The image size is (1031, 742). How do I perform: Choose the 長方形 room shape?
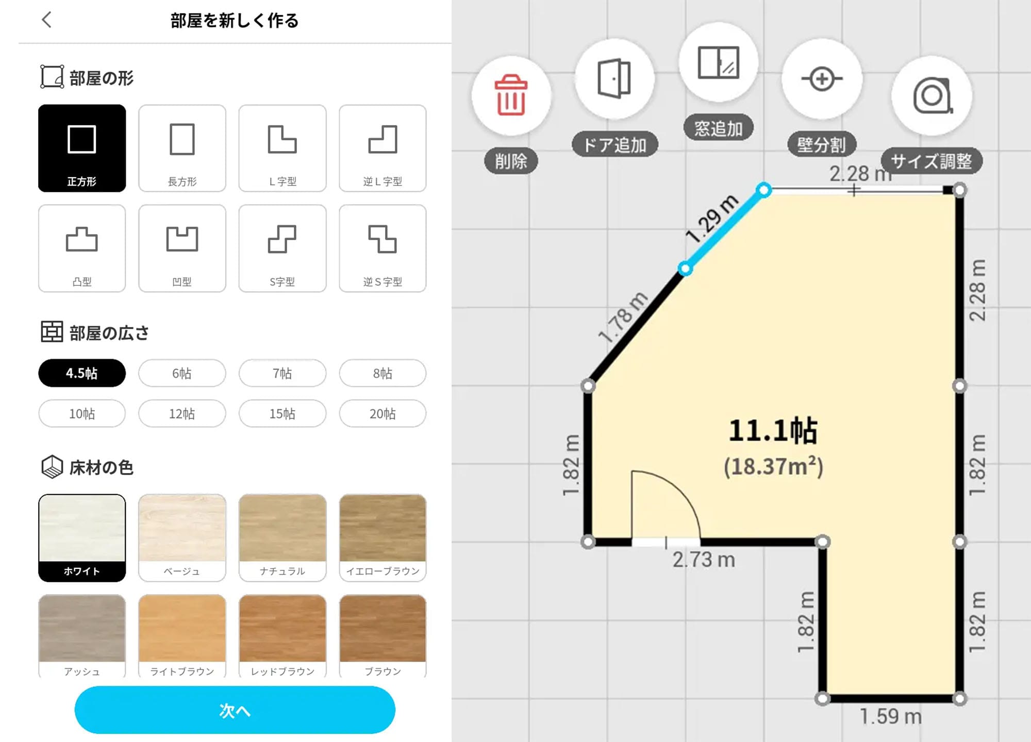coord(182,148)
